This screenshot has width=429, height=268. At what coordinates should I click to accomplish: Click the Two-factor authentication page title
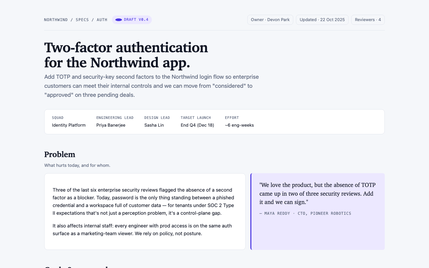pos(126,55)
